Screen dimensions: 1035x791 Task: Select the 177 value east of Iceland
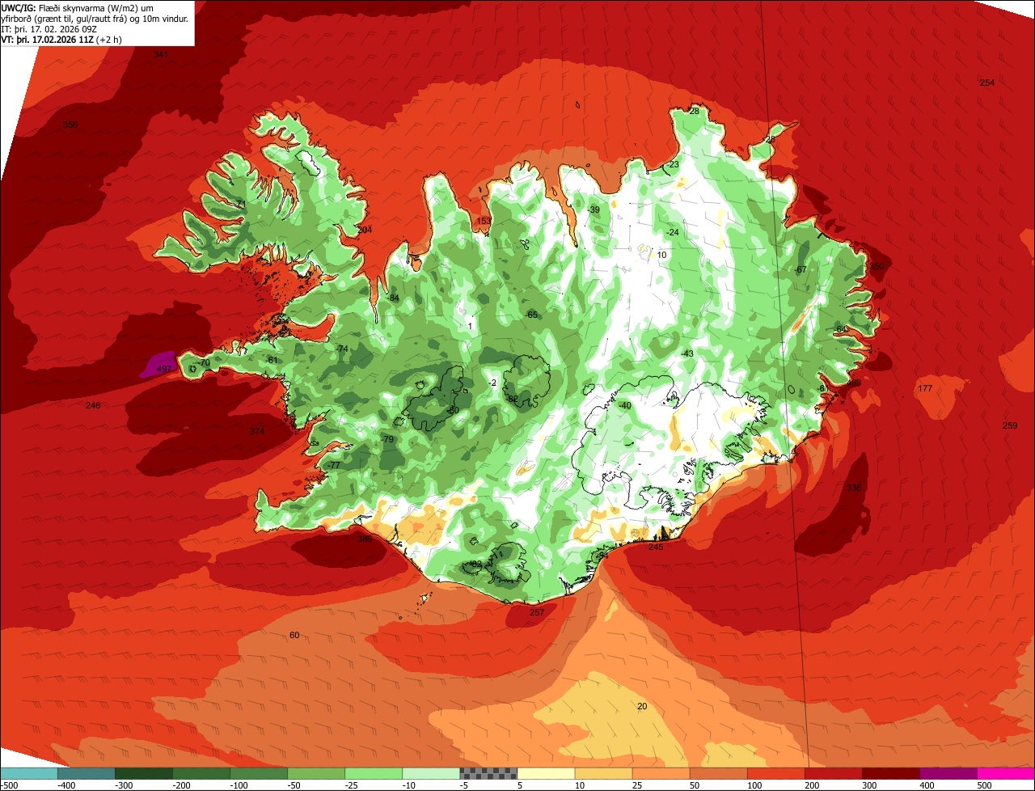[x=926, y=389]
